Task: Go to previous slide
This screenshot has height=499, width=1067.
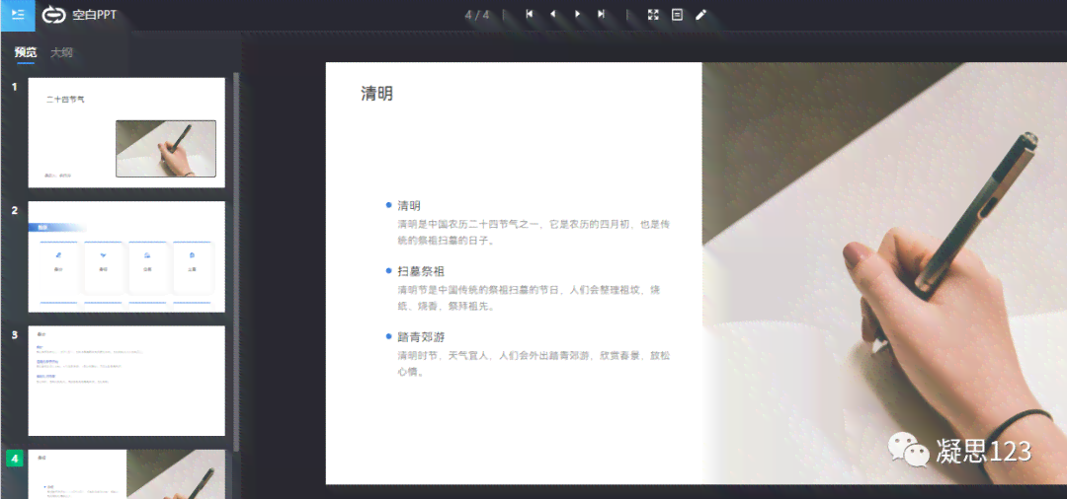Action: coord(552,14)
